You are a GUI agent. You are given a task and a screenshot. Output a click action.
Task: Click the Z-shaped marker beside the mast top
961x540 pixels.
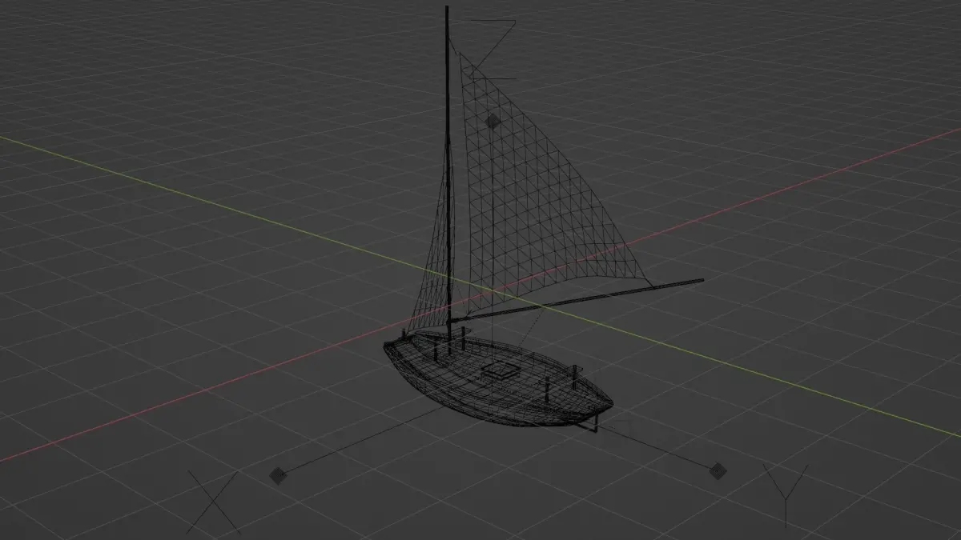(492, 50)
